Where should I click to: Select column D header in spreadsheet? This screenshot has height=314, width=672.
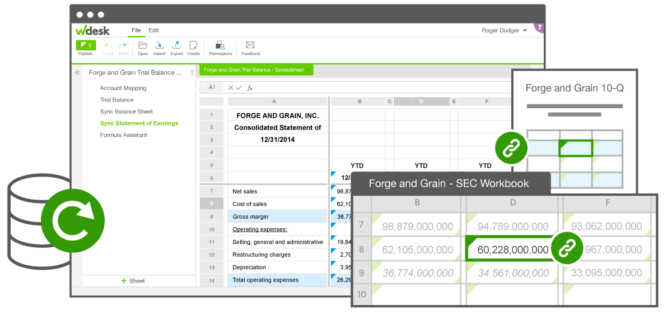(x=421, y=101)
